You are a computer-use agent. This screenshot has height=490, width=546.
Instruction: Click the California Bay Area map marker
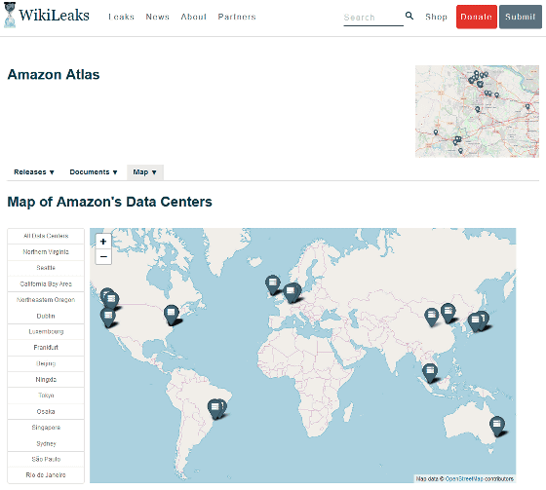coord(108,318)
